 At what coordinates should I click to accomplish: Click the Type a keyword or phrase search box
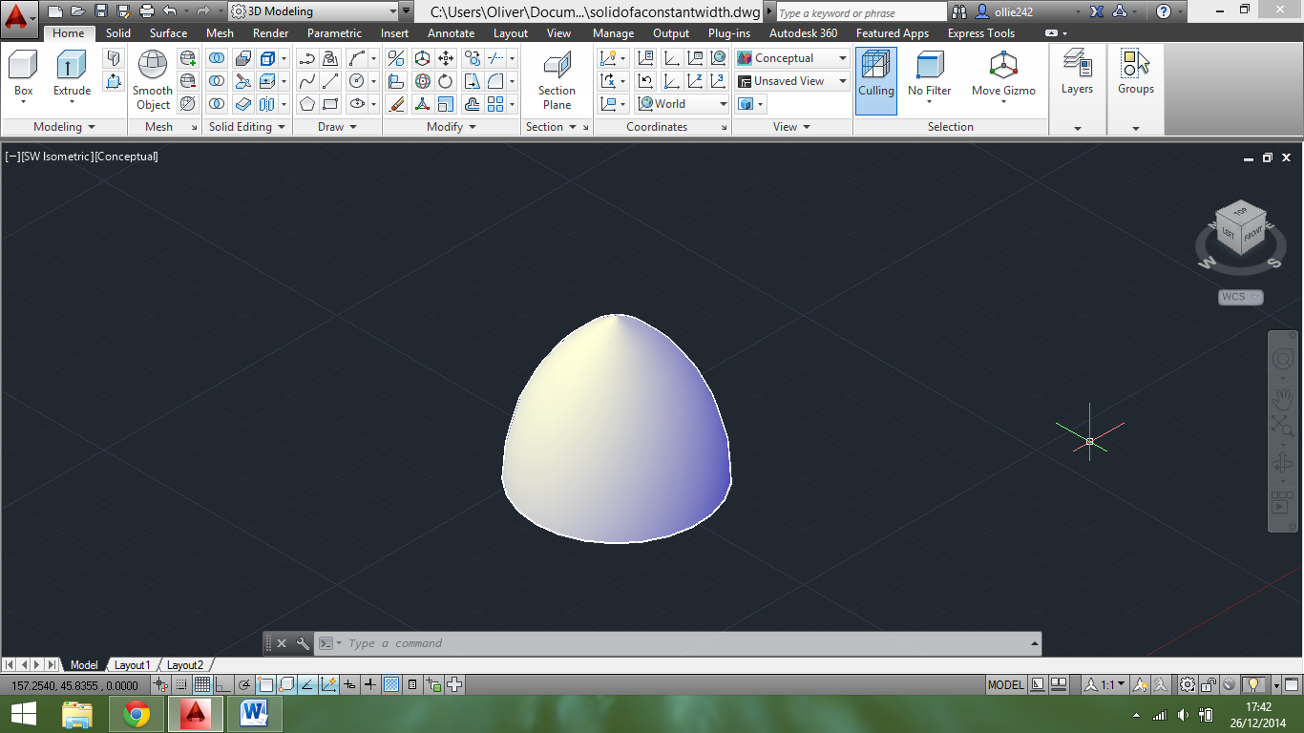[860, 12]
